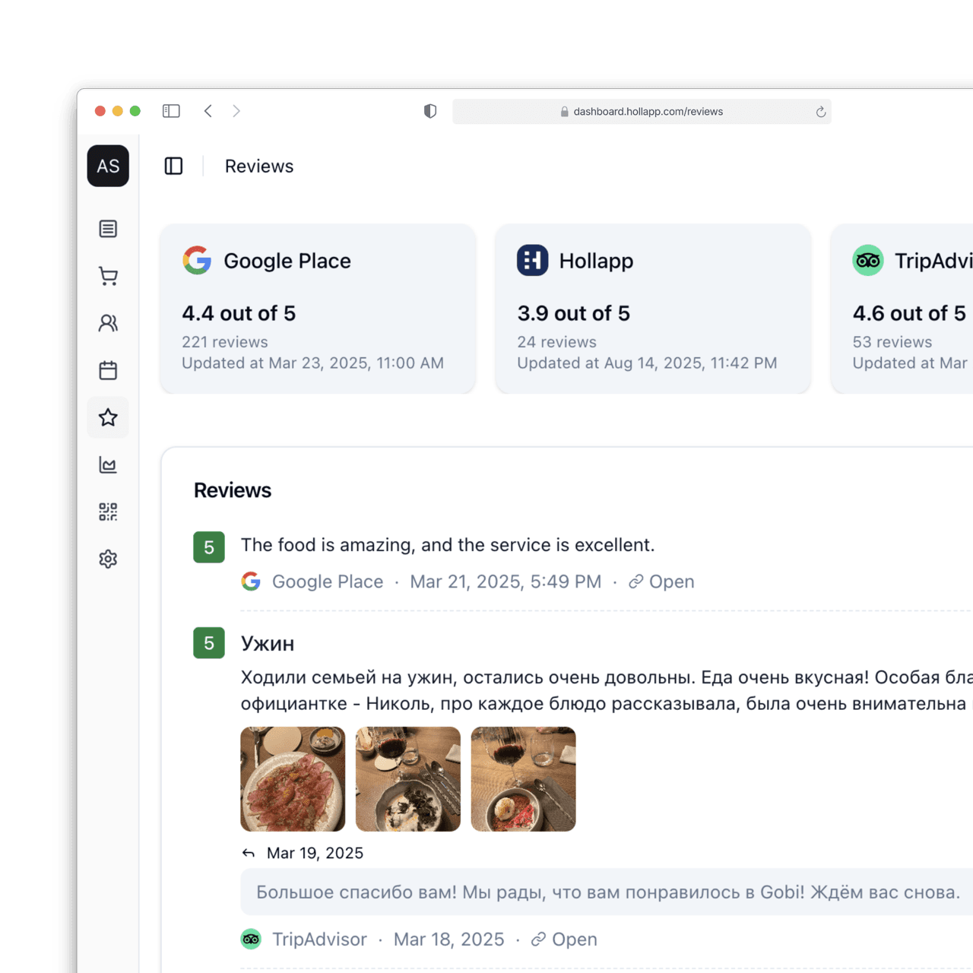Click the 3.9 out of 5 rating
973x973 pixels.
[x=574, y=313]
